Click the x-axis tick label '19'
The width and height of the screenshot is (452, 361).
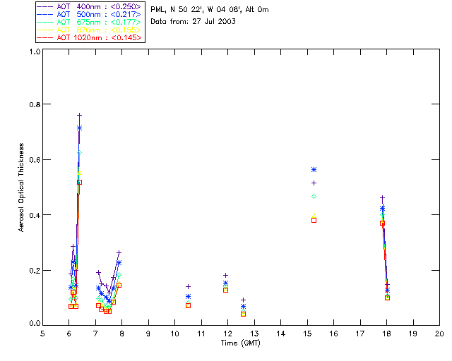pos(413,334)
